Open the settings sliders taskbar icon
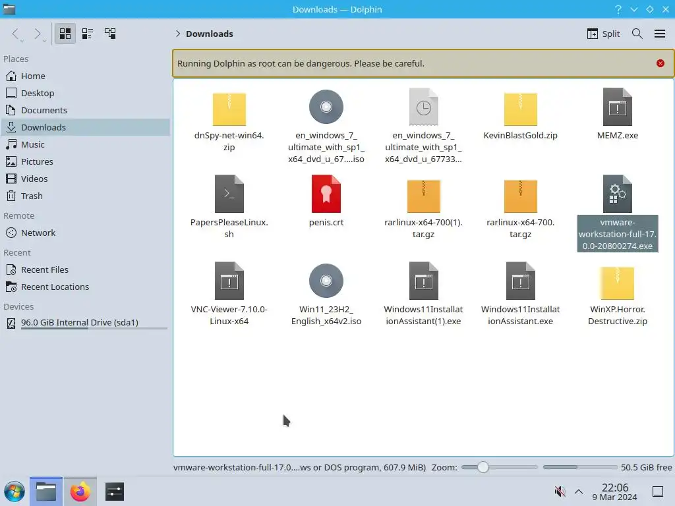Image resolution: width=675 pixels, height=506 pixels. point(115,492)
